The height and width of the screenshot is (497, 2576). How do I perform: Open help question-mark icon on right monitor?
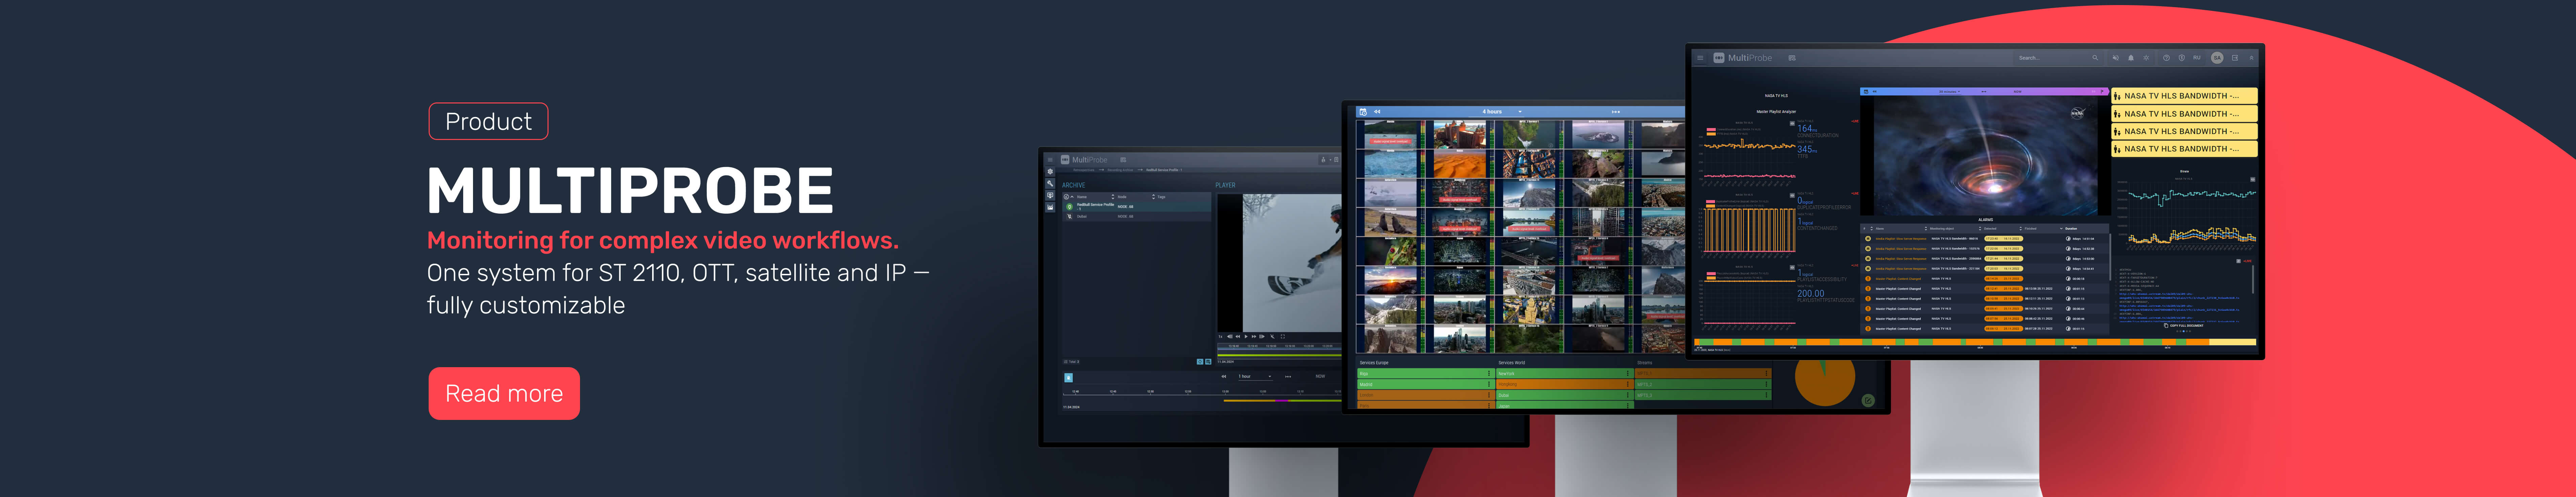click(x=2167, y=58)
